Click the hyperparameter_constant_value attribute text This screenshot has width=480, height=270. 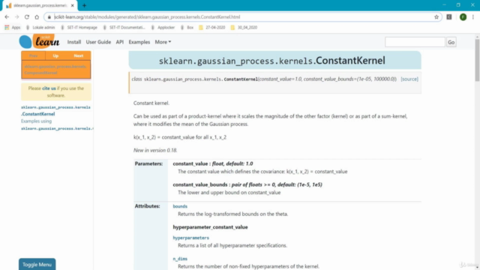pyautogui.click(x=210, y=227)
